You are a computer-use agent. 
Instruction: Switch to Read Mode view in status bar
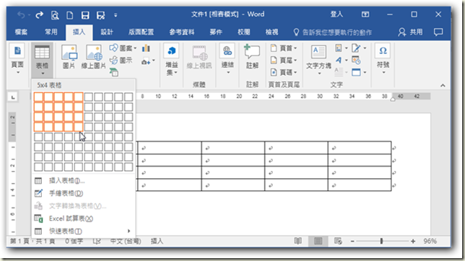298,241
